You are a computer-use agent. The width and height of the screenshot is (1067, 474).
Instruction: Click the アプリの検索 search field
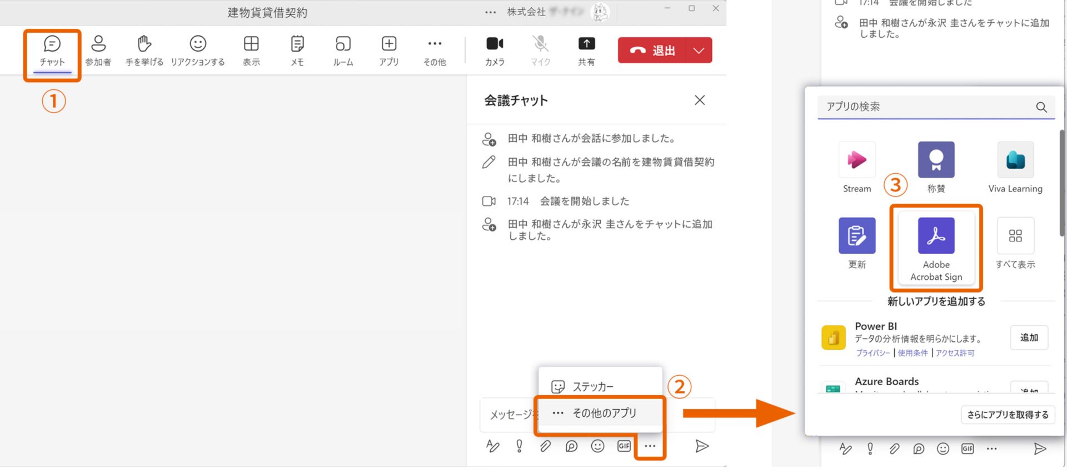point(936,107)
